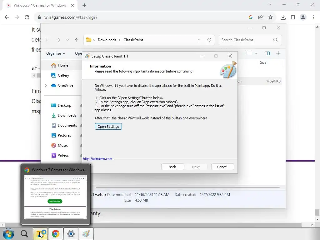Click Explorer search magnifier icon

coord(276,40)
